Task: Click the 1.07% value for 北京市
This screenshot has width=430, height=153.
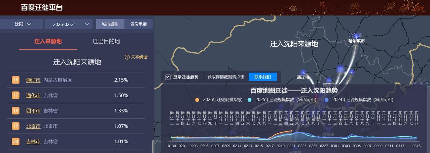Action: pyautogui.click(x=121, y=126)
